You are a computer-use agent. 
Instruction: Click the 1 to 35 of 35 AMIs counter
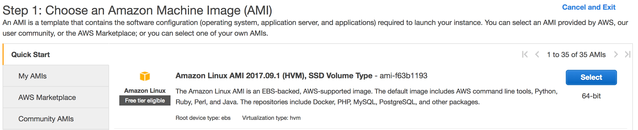(x=576, y=55)
